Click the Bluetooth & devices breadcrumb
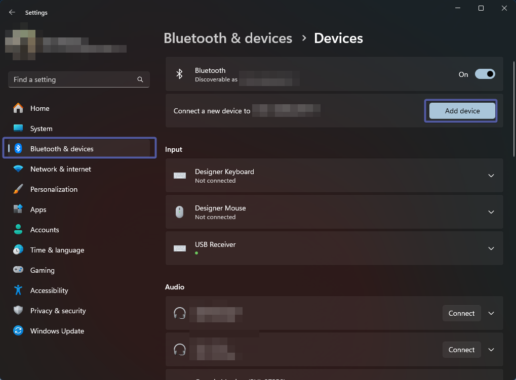 click(x=228, y=38)
